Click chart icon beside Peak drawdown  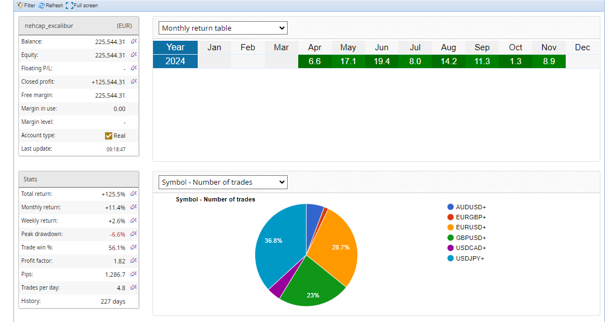pos(133,234)
